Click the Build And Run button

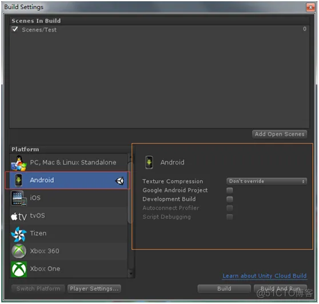(x=280, y=289)
